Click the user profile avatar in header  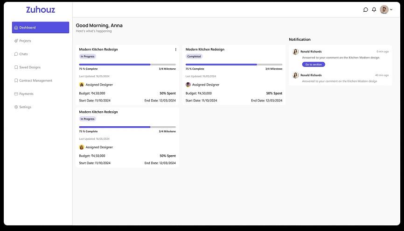[x=384, y=10]
